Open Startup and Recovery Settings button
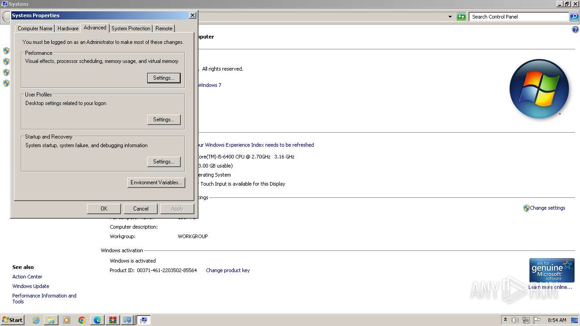Viewport: 580px width, 326px height. coord(164,162)
